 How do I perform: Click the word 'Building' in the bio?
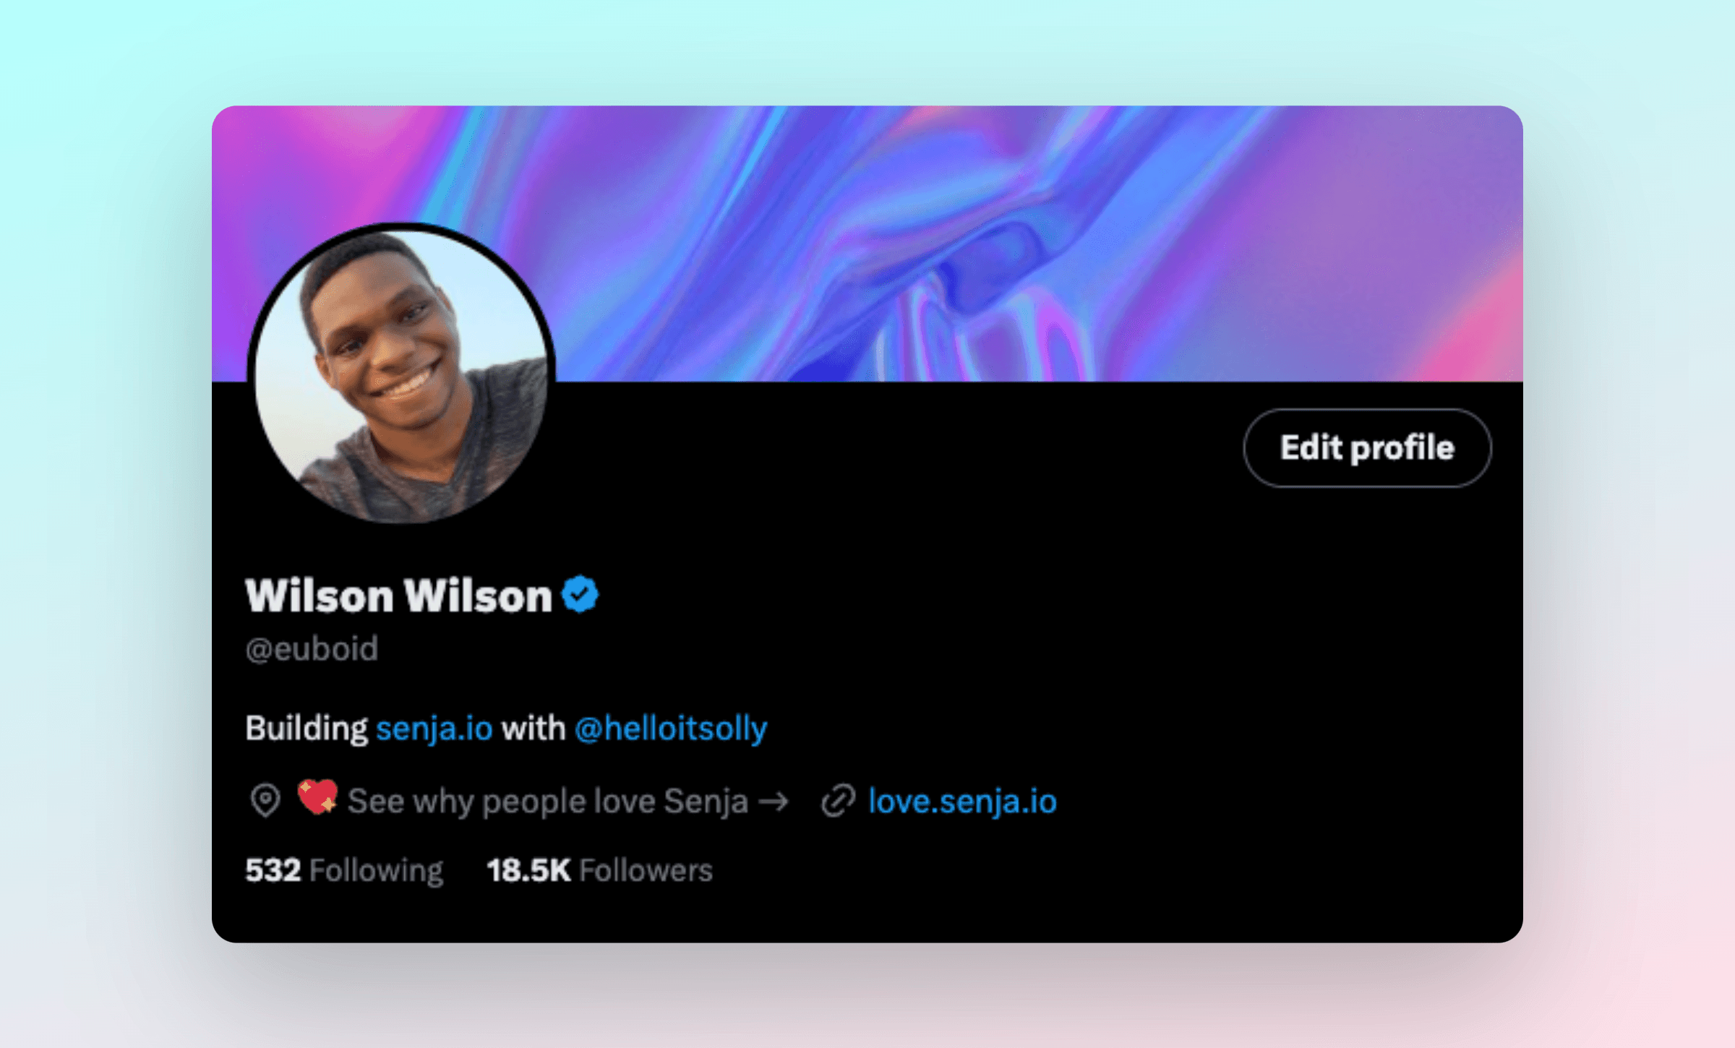pos(307,729)
